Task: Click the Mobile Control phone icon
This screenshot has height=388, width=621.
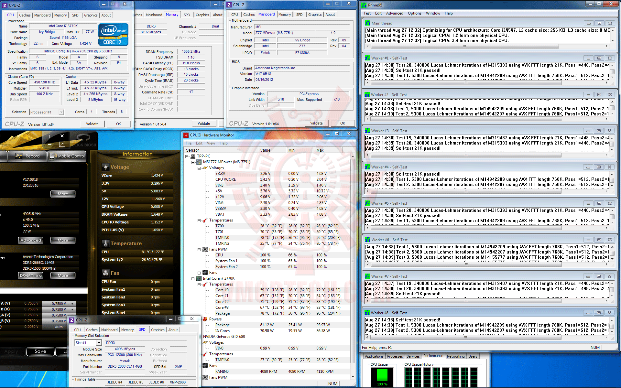Action: pos(52,156)
